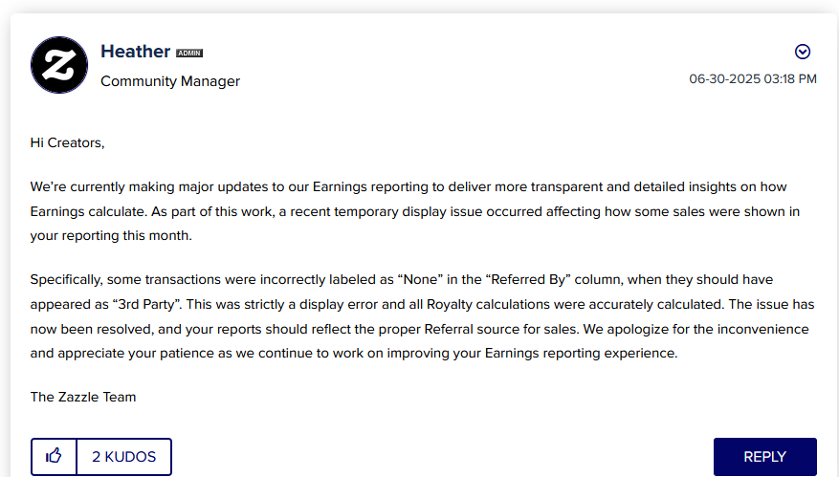
Task: Click the 'Hi Creators,' greeting line
Action: (x=67, y=142)
